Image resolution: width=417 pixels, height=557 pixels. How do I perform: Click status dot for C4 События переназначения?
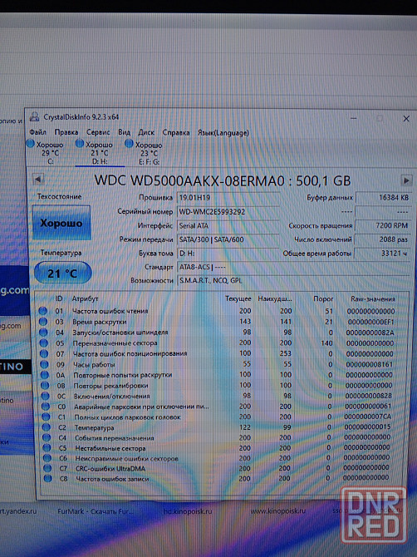(47, 437)
